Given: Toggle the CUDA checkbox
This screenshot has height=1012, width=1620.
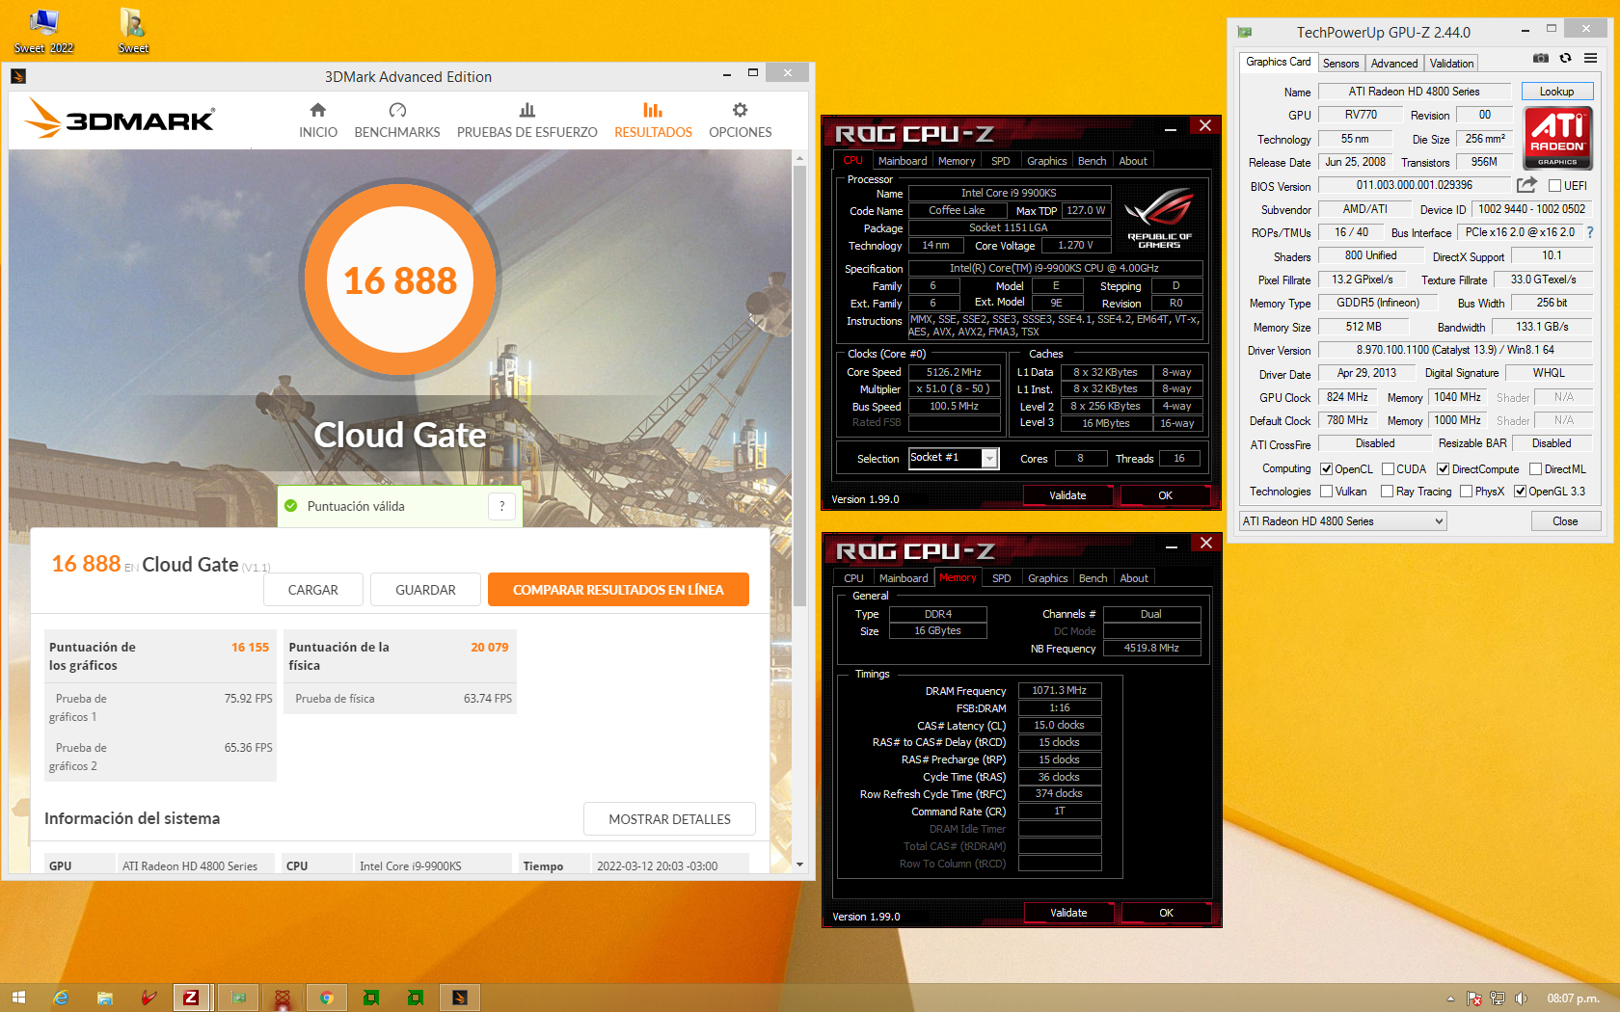Looking at the screenshot, I should coord(1388,469).
